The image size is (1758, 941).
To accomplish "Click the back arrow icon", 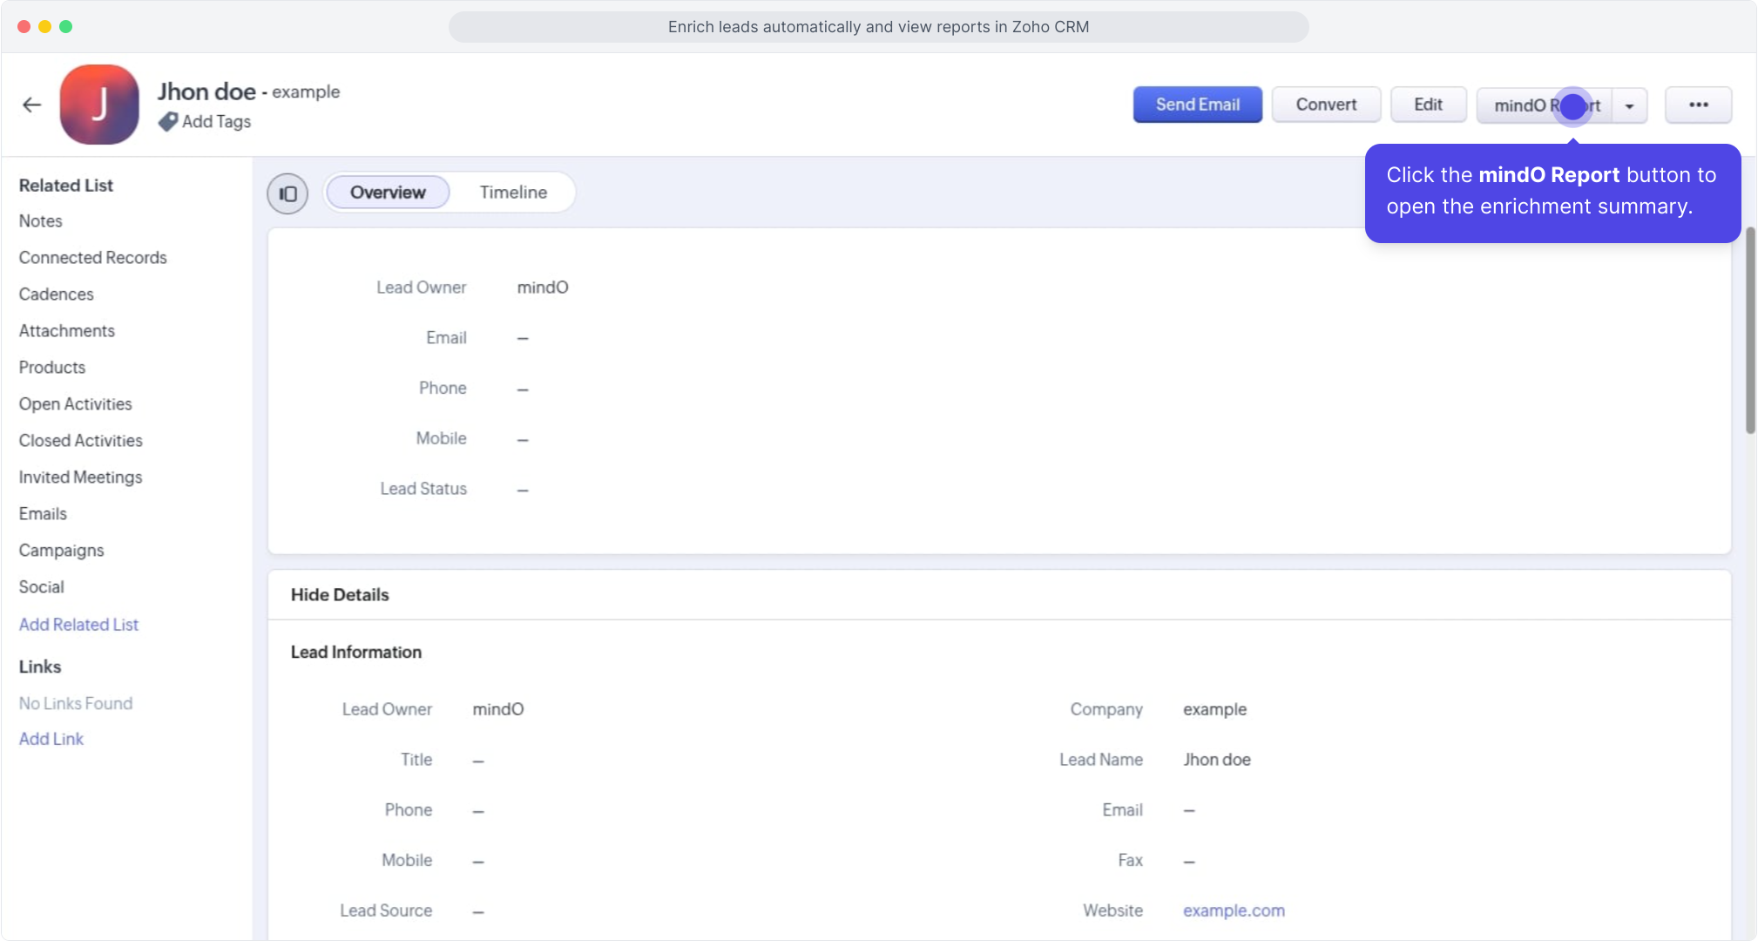I will [x=32, y=105].
